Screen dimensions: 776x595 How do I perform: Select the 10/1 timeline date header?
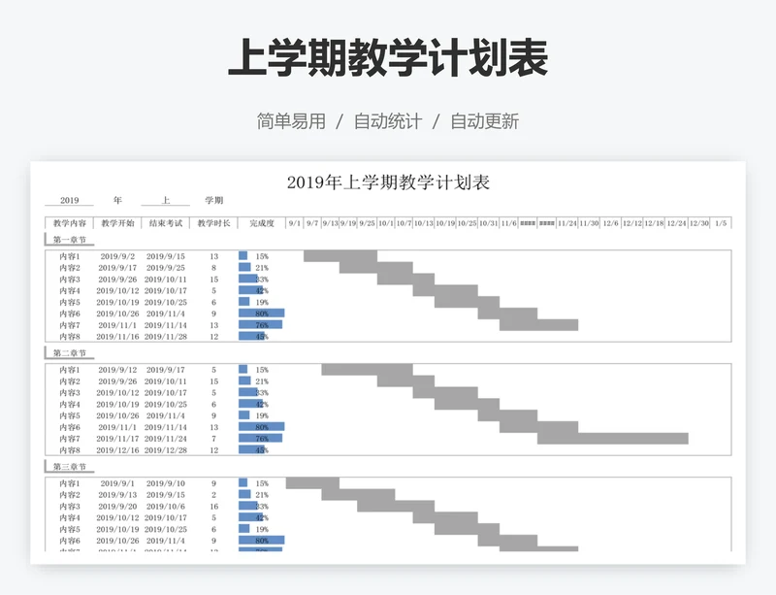point(385,223)
